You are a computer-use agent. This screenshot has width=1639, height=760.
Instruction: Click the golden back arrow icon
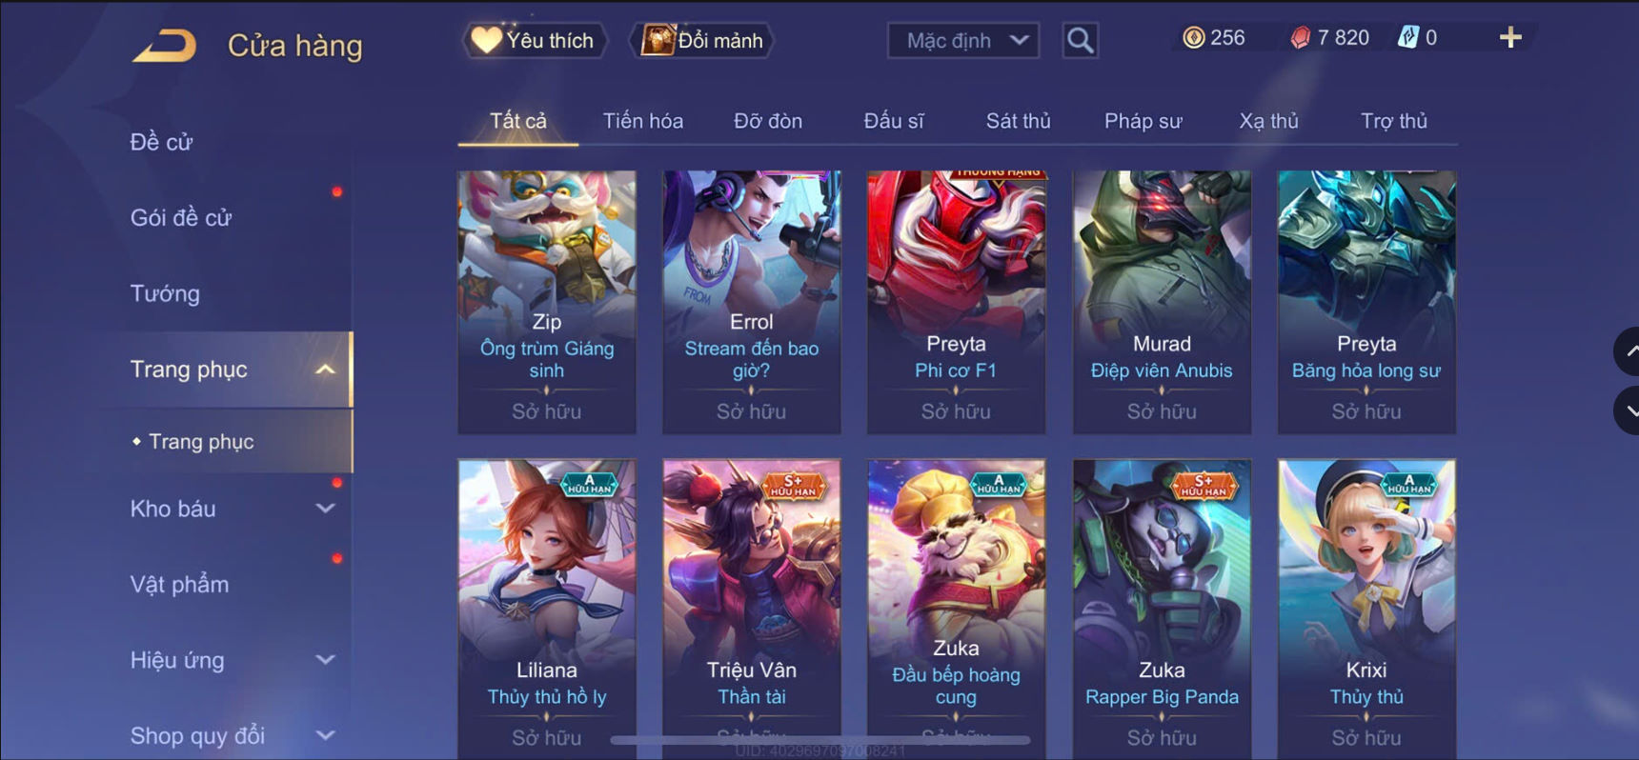(x=165, y=45)
